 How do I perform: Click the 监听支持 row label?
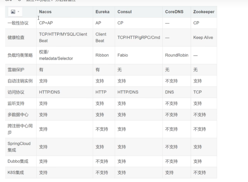coord(16,103)
